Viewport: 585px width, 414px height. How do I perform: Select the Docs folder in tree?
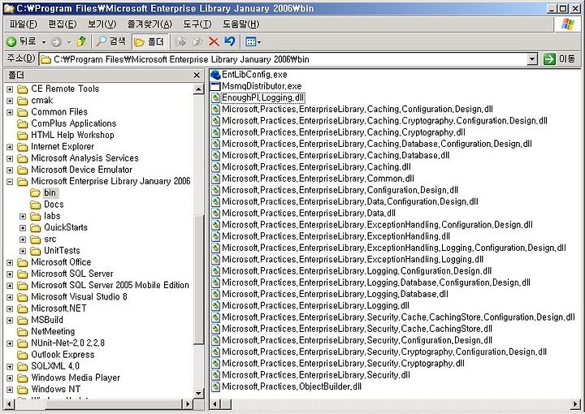click(x=54, y=205)
